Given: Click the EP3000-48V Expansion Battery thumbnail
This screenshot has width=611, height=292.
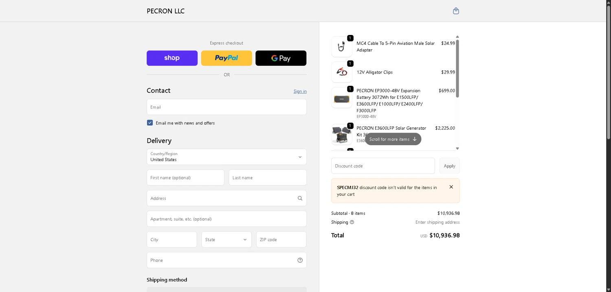Looking at the screenshot, I should coord(342,98).
